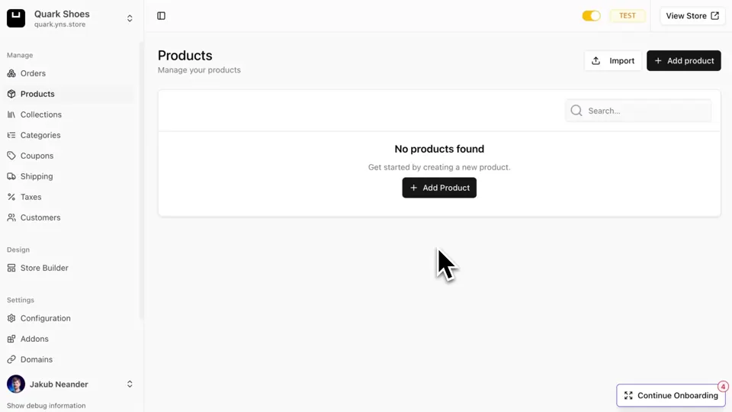Click the top-right Add product button
The height and width of the screenshot is (412, 732).
point(683,61)
